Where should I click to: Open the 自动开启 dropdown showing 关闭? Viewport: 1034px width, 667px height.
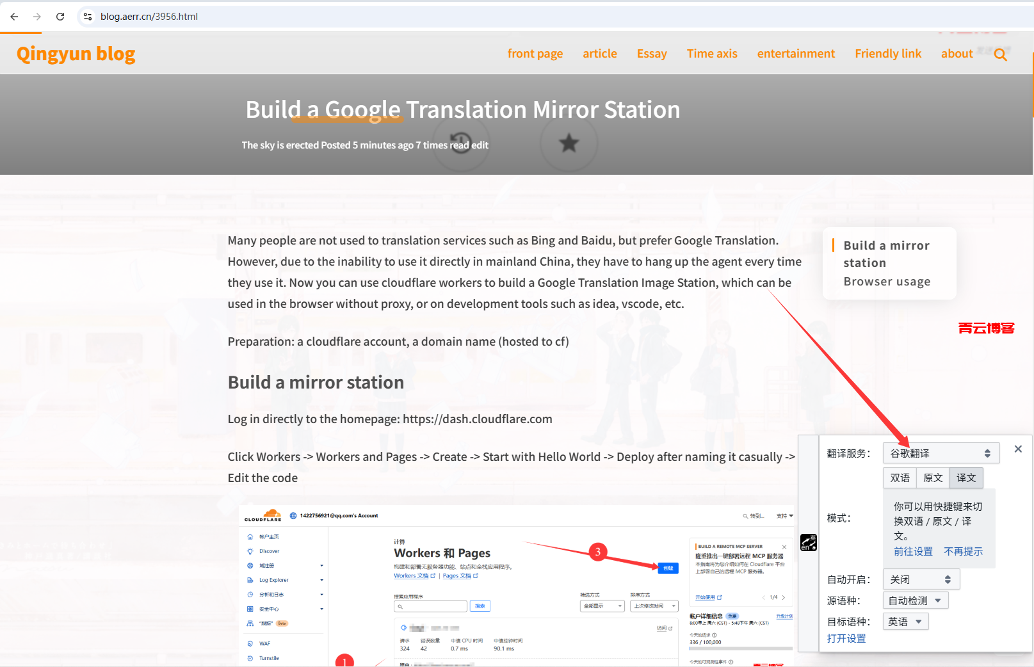pyautogui.click(x=921, y=579)
